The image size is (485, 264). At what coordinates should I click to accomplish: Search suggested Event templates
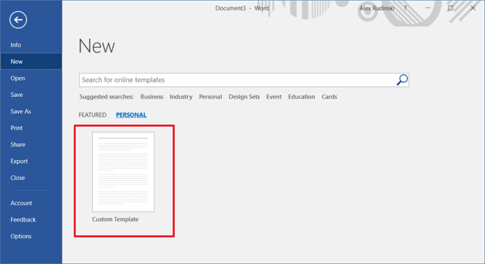click(x=274, y=97)
